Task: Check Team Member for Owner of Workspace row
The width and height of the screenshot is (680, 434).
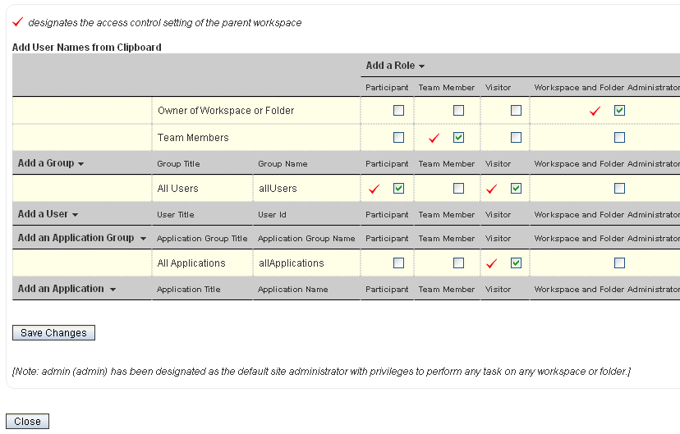Action: click(458, 111)
